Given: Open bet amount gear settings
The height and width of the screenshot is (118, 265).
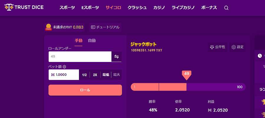Looking at the screenshot, I should pyautogui.click(x=64, y=67).
